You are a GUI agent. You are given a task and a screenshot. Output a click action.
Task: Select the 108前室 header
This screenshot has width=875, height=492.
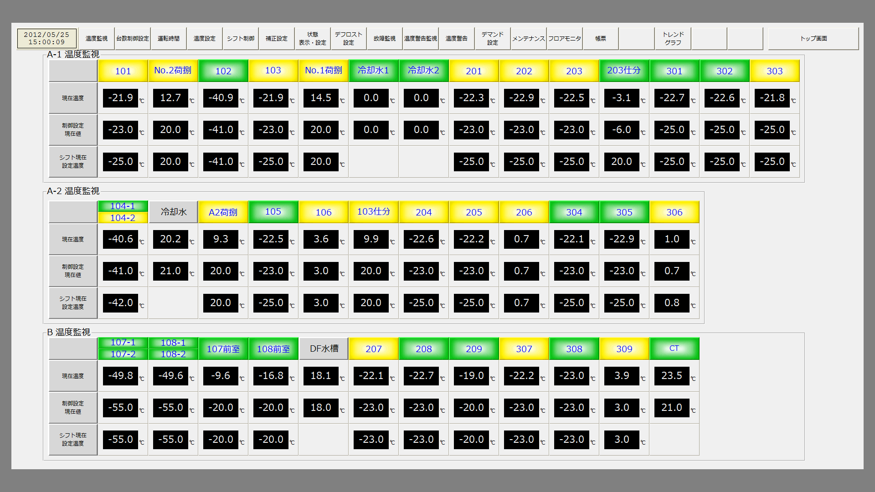273,348
